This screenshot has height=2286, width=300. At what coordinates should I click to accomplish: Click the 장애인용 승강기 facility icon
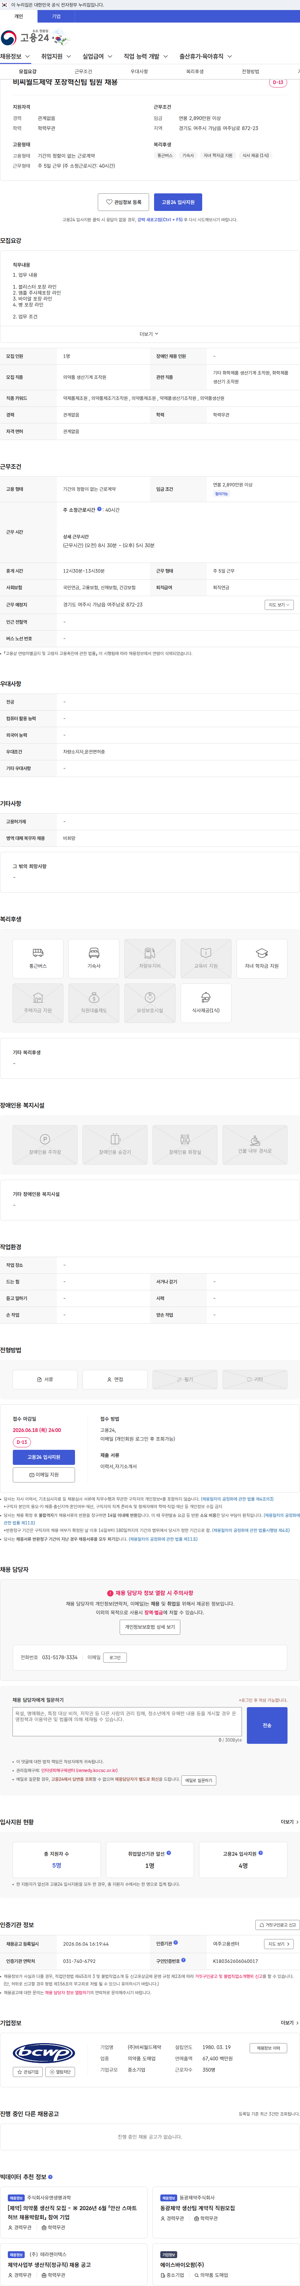(115, 1145)
